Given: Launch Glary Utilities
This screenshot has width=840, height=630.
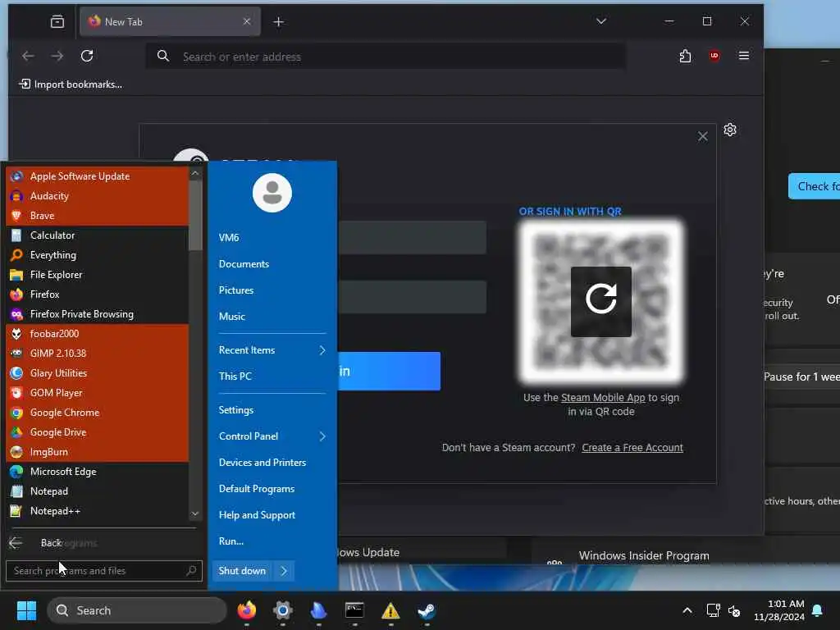Looking at the screenshot, I should [x=97, y=373].
